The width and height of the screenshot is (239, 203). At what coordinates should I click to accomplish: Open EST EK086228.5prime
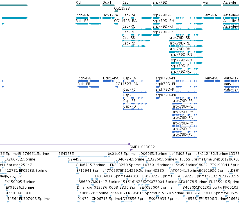(93, 193)
